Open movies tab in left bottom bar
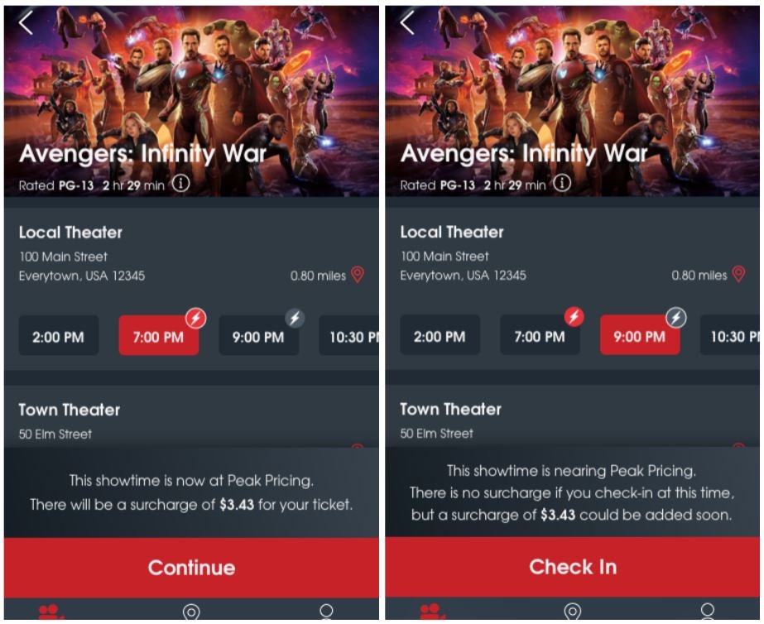The image size is (764, 624). click(51, 612)
